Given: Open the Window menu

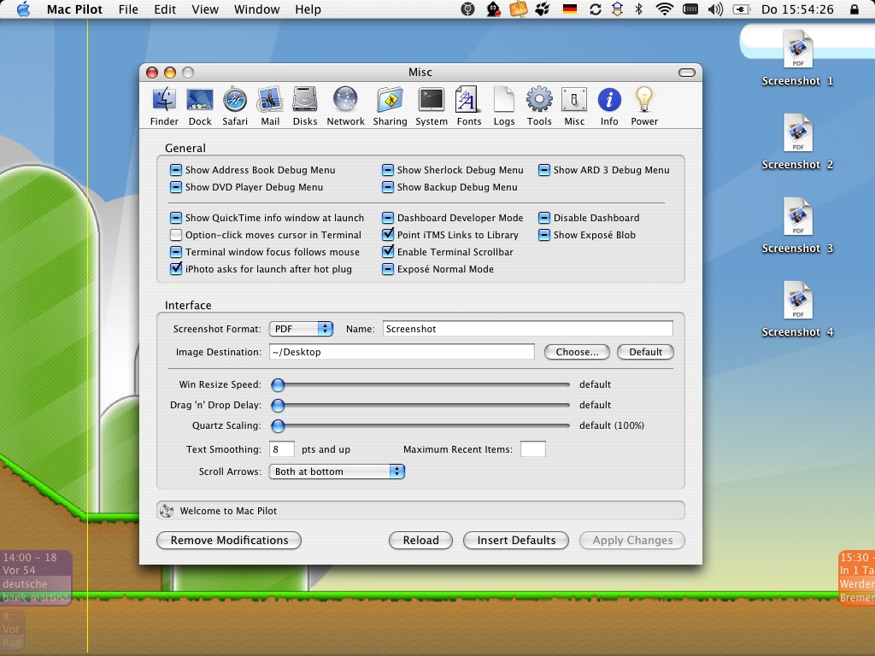Looking at the screenshot, I should (256, 9).
